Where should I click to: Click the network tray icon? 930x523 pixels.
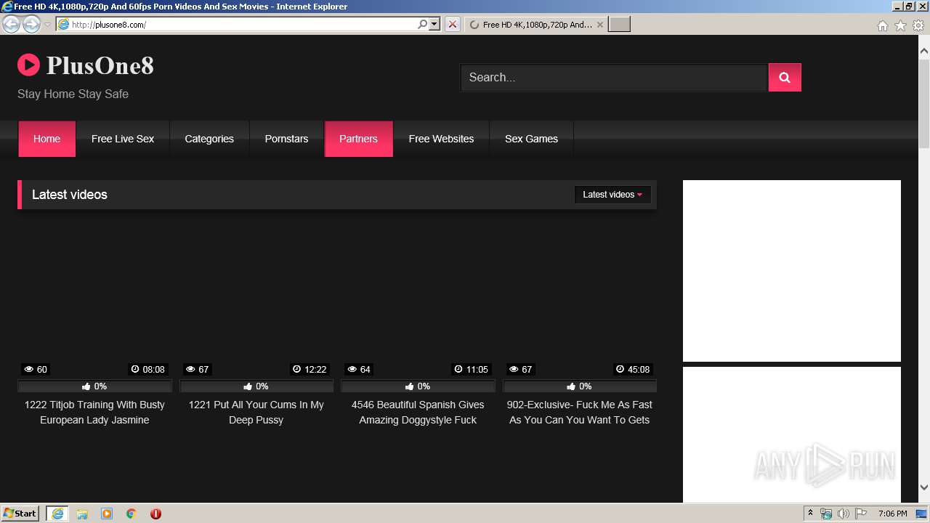point(826,514)
